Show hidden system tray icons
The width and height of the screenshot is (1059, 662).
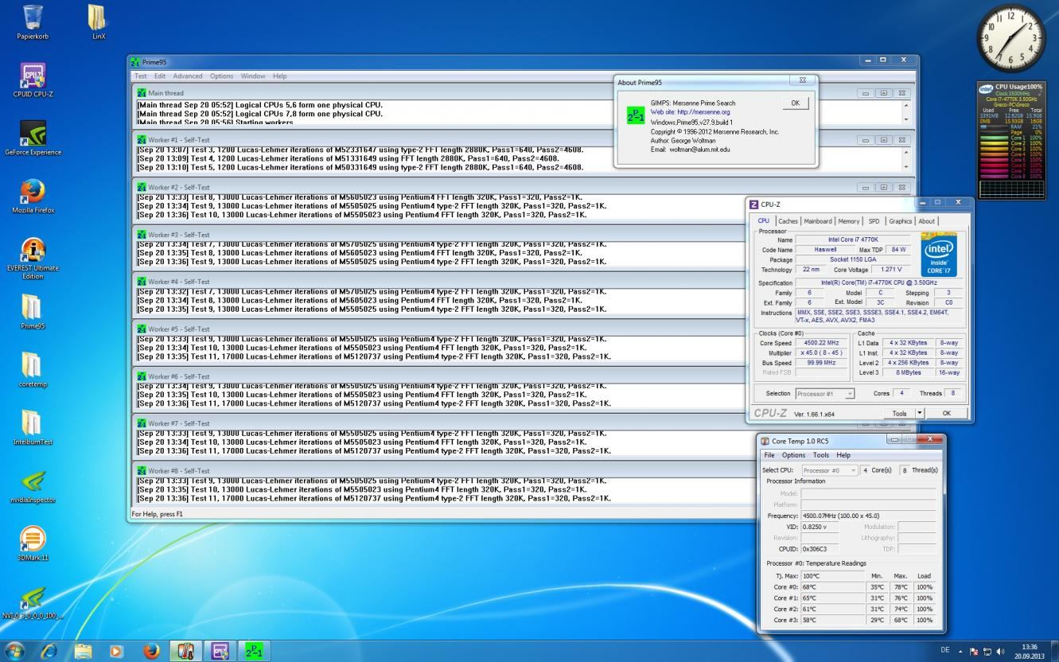point(959,651)
